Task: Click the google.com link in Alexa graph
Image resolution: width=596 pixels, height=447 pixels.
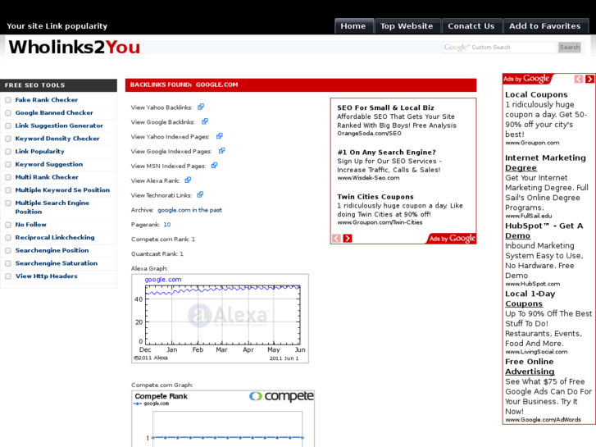Action: 162,280
